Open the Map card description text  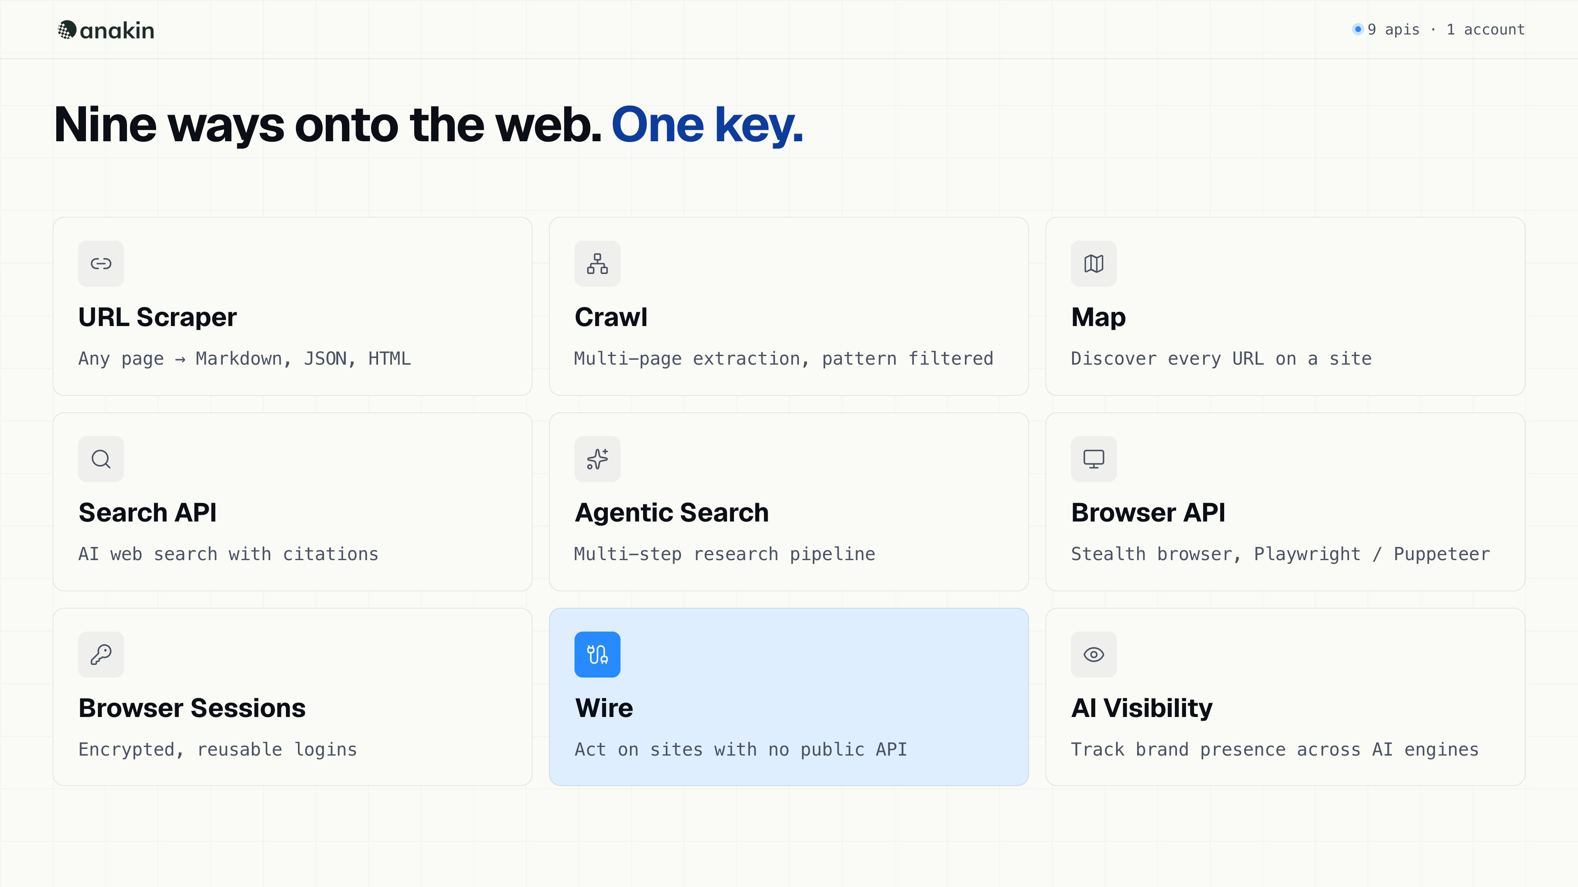1221,359
